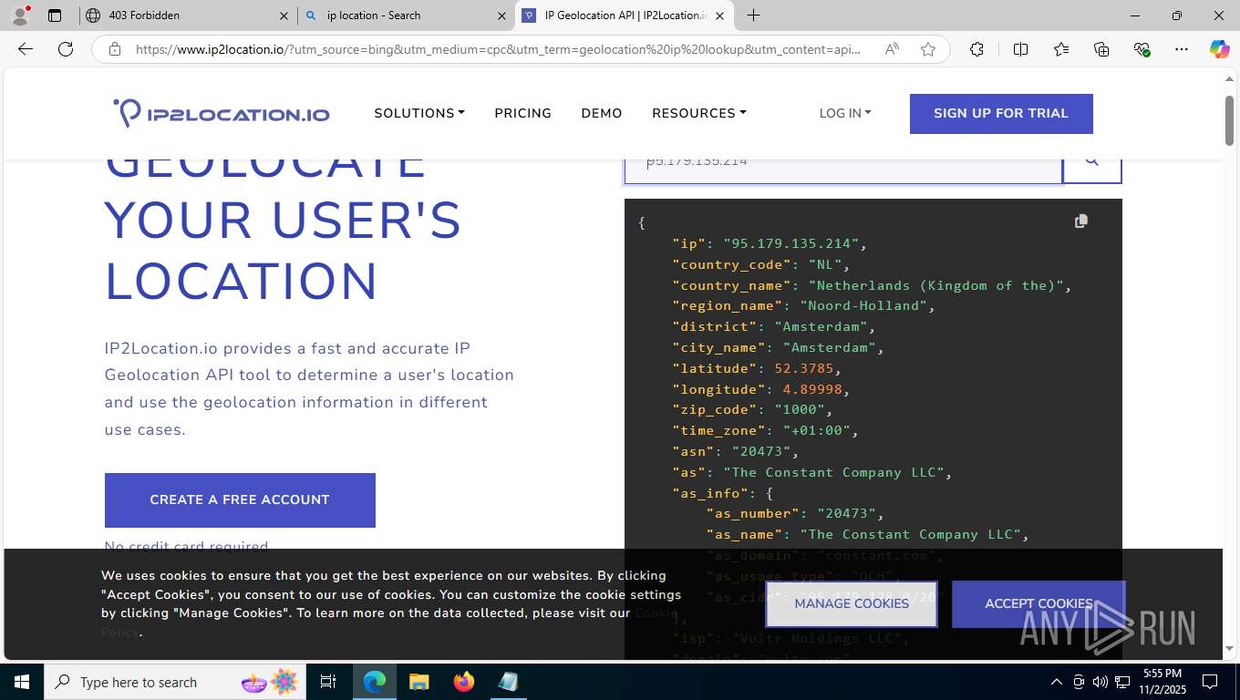Switch to the 403 Forbidden tab
This screenshot has height=700, width=1240.
pos(187,15)
